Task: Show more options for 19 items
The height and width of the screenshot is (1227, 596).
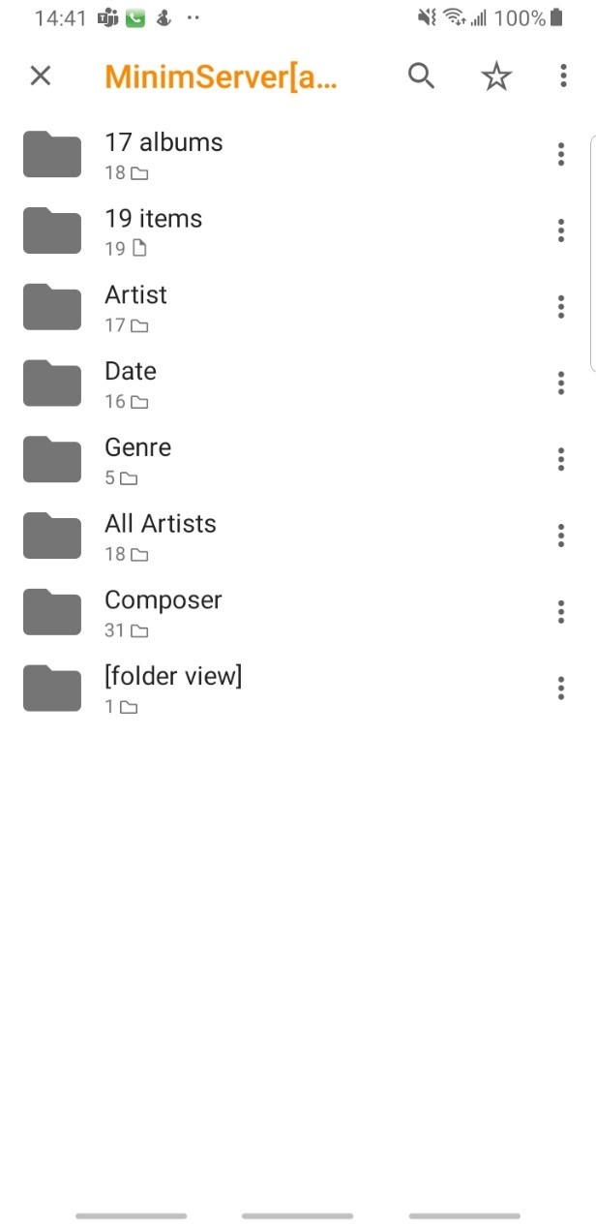Action: (x=561, y=230)
